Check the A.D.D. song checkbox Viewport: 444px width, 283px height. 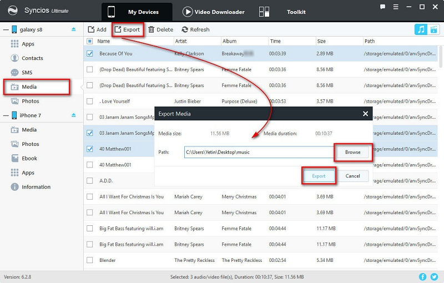[x=90, y=180]
